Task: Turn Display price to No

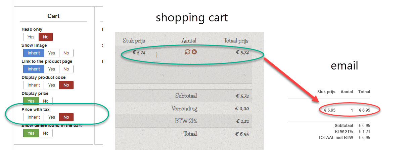Action: point(46,101)
